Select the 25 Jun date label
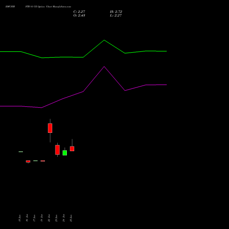The image size is (229, 229). point(71,218)
